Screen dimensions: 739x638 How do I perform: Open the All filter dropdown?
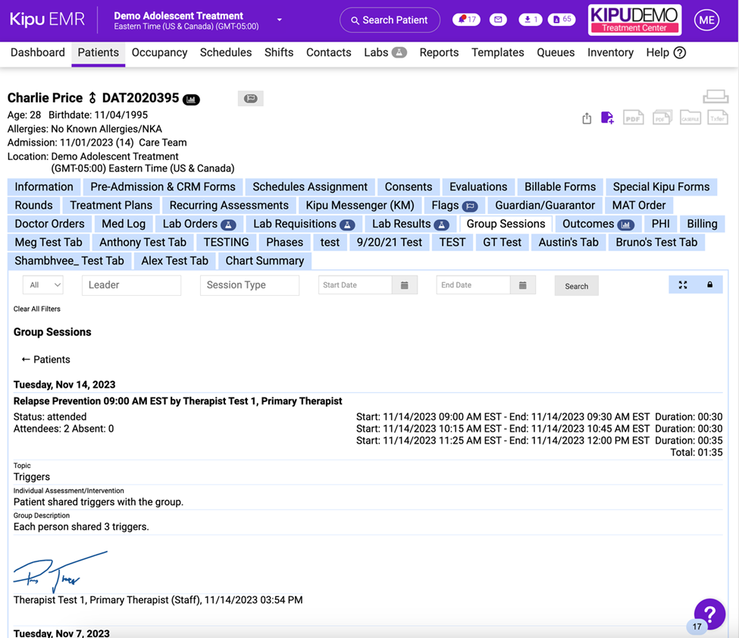point(43,285)
